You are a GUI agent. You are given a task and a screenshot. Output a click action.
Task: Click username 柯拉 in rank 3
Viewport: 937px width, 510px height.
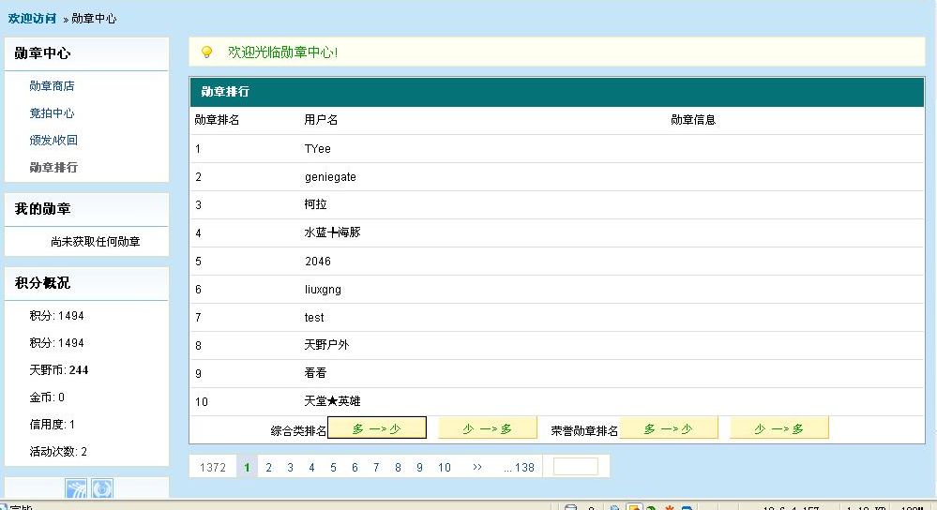pyautogui.click(x=315, y=204)
